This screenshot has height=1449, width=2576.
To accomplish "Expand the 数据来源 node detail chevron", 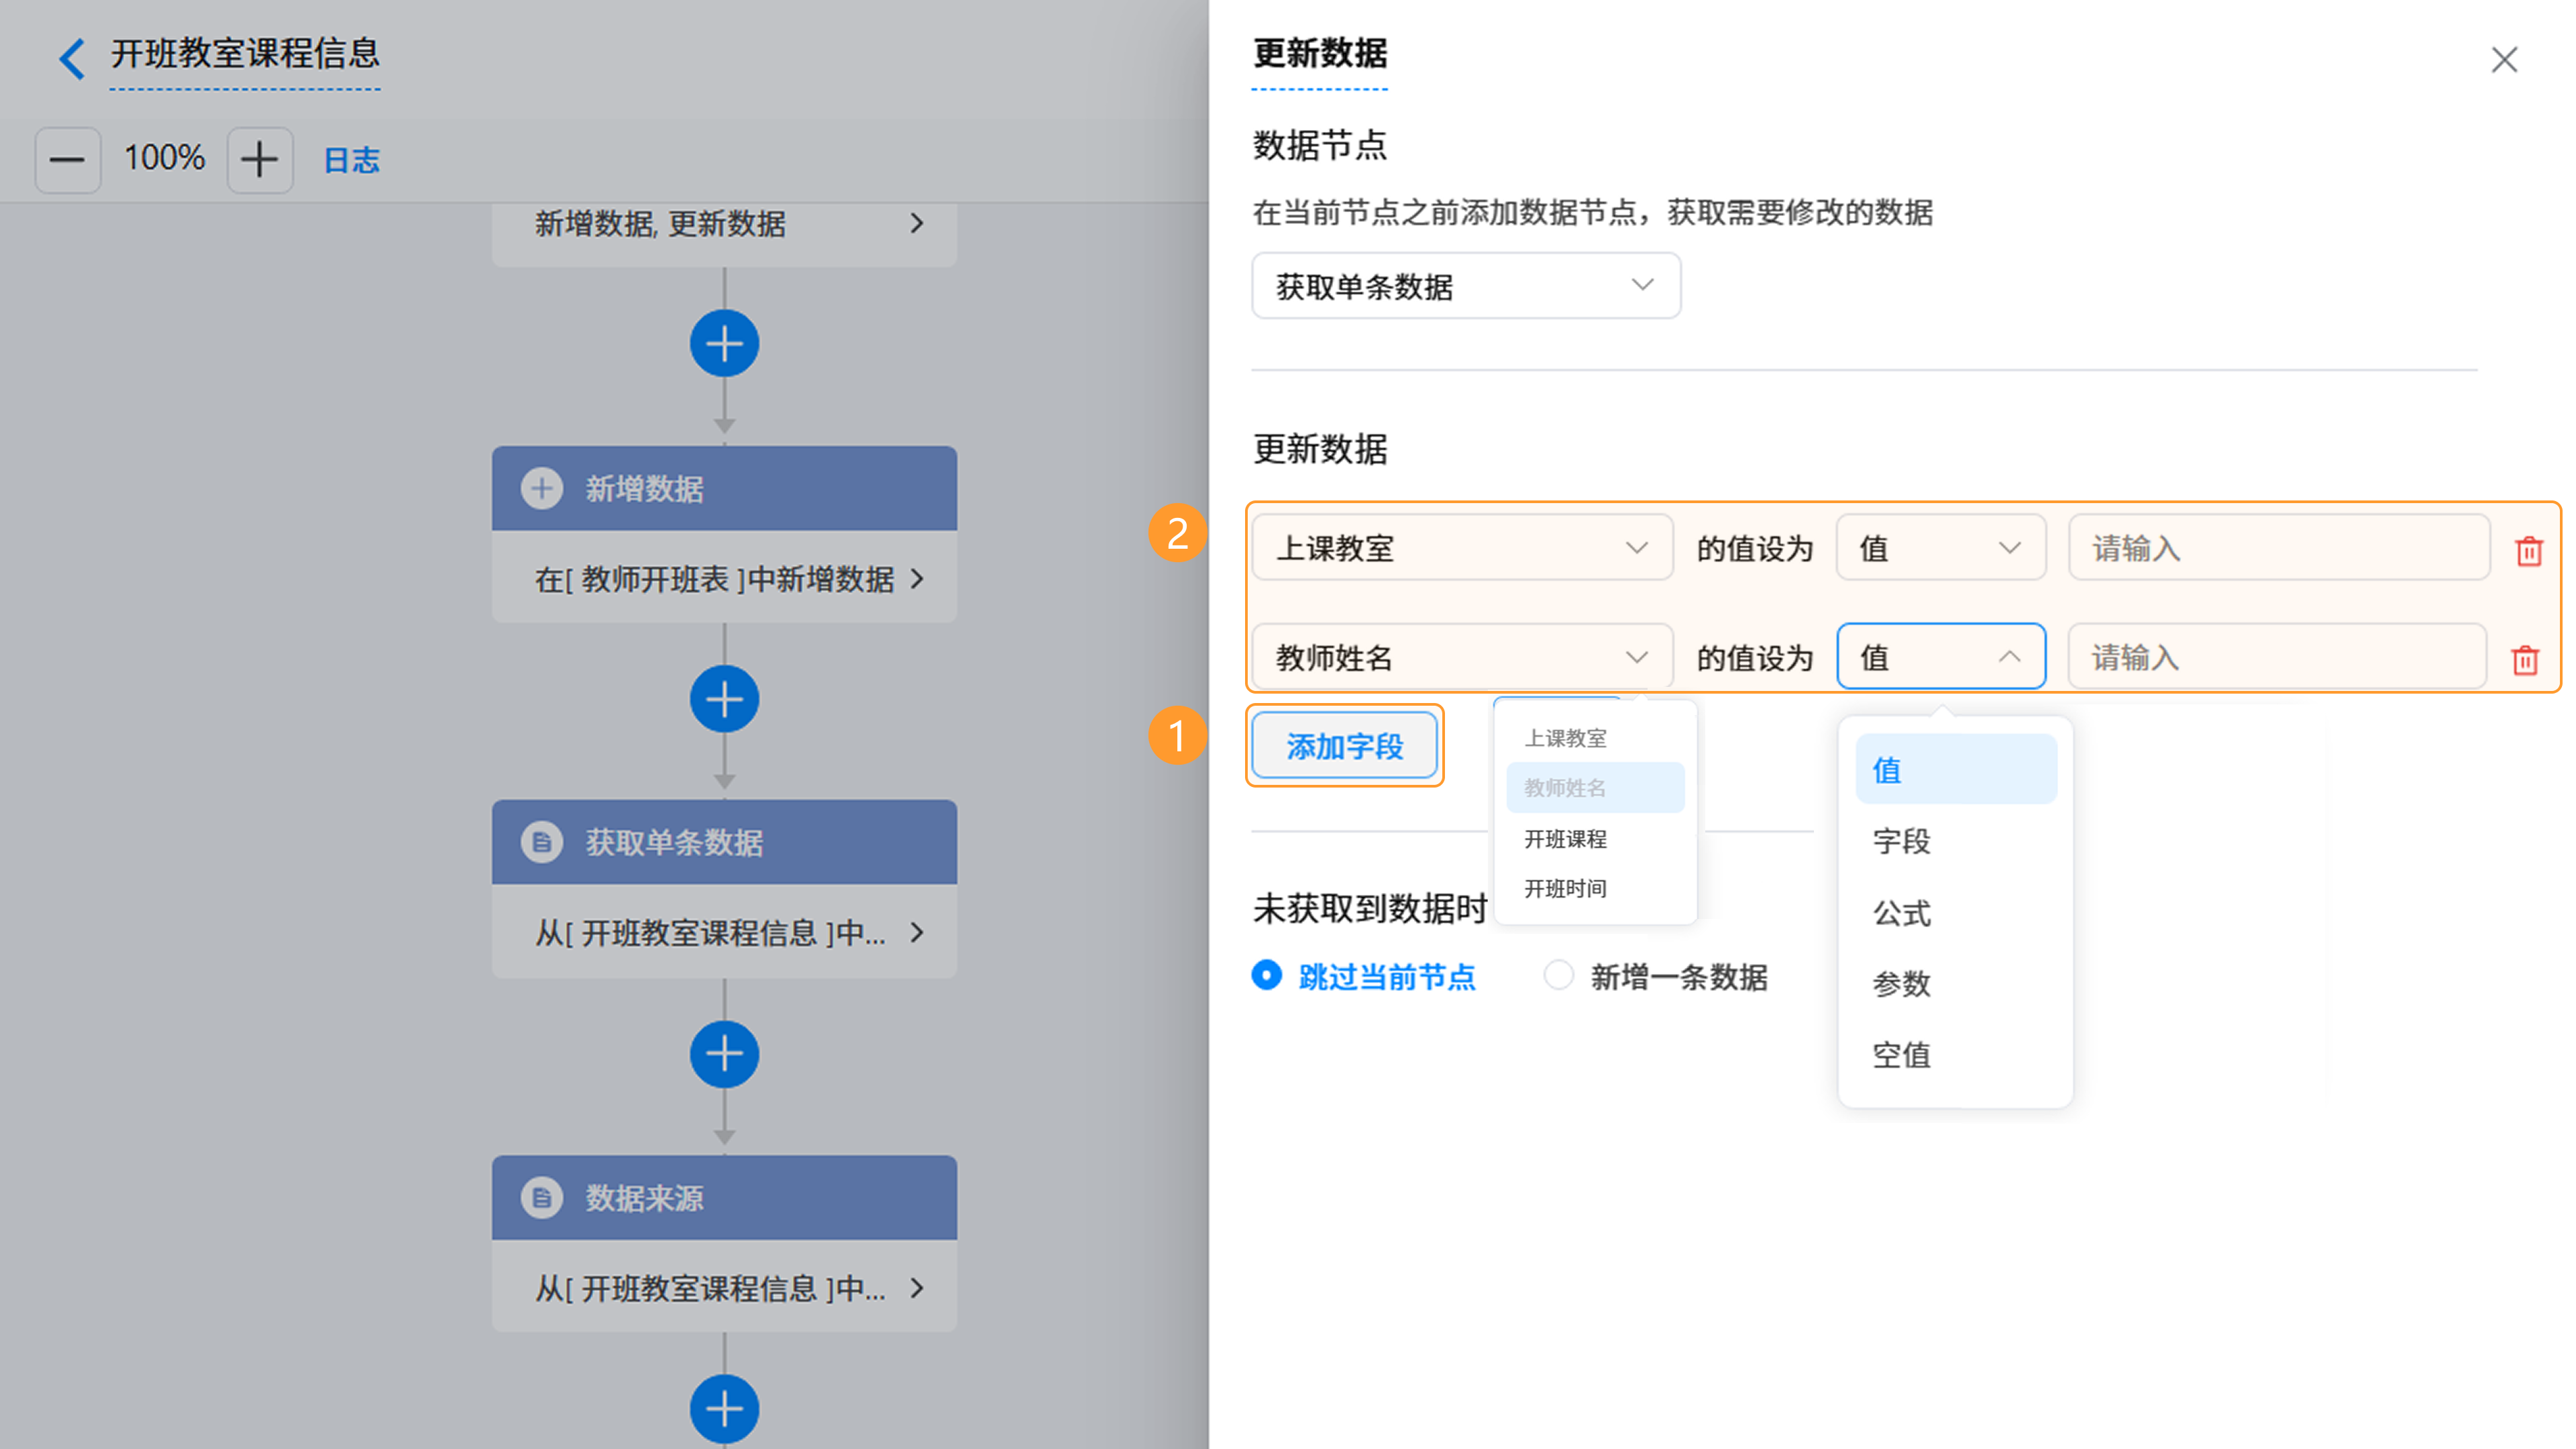I will (917, 1288).
